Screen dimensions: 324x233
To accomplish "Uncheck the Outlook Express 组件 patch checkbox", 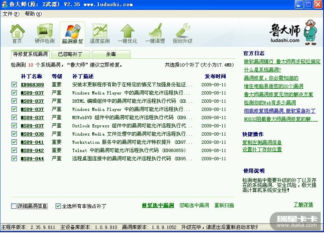I will (x=14, y=125).
